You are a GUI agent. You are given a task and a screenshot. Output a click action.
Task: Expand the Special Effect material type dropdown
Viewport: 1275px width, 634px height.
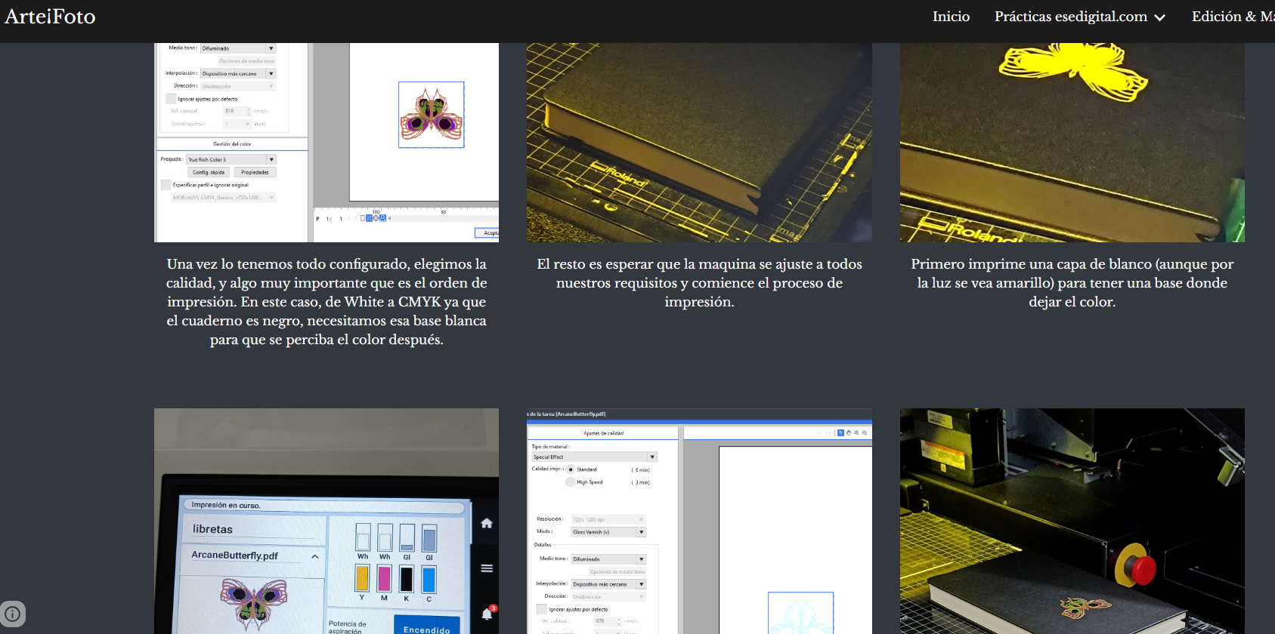point(652,457)
